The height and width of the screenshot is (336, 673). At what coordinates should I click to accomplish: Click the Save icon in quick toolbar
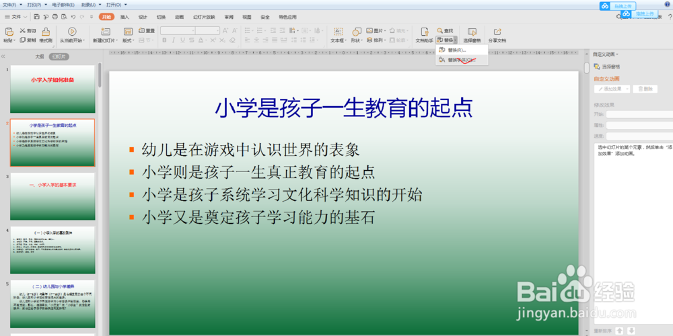[36, 17]
